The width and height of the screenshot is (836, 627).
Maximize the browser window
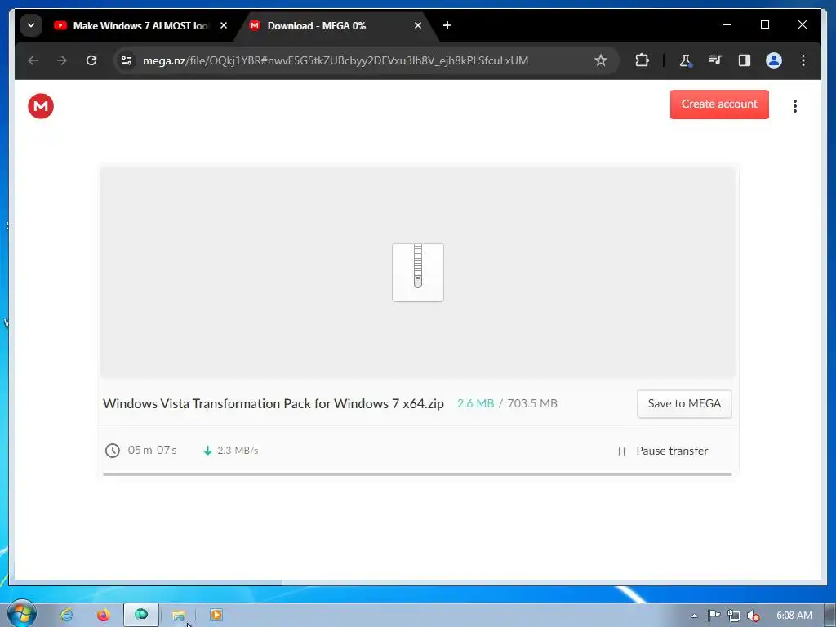tap(764, 24)
